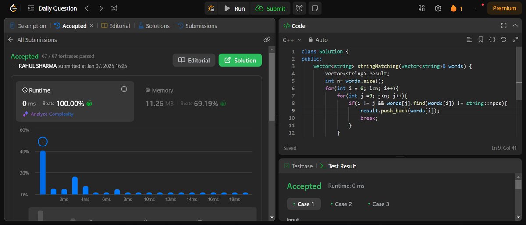Click the LeetCode logo icon
The width and height of the screenshot is (526, 225).
click(x=13, y=8)
